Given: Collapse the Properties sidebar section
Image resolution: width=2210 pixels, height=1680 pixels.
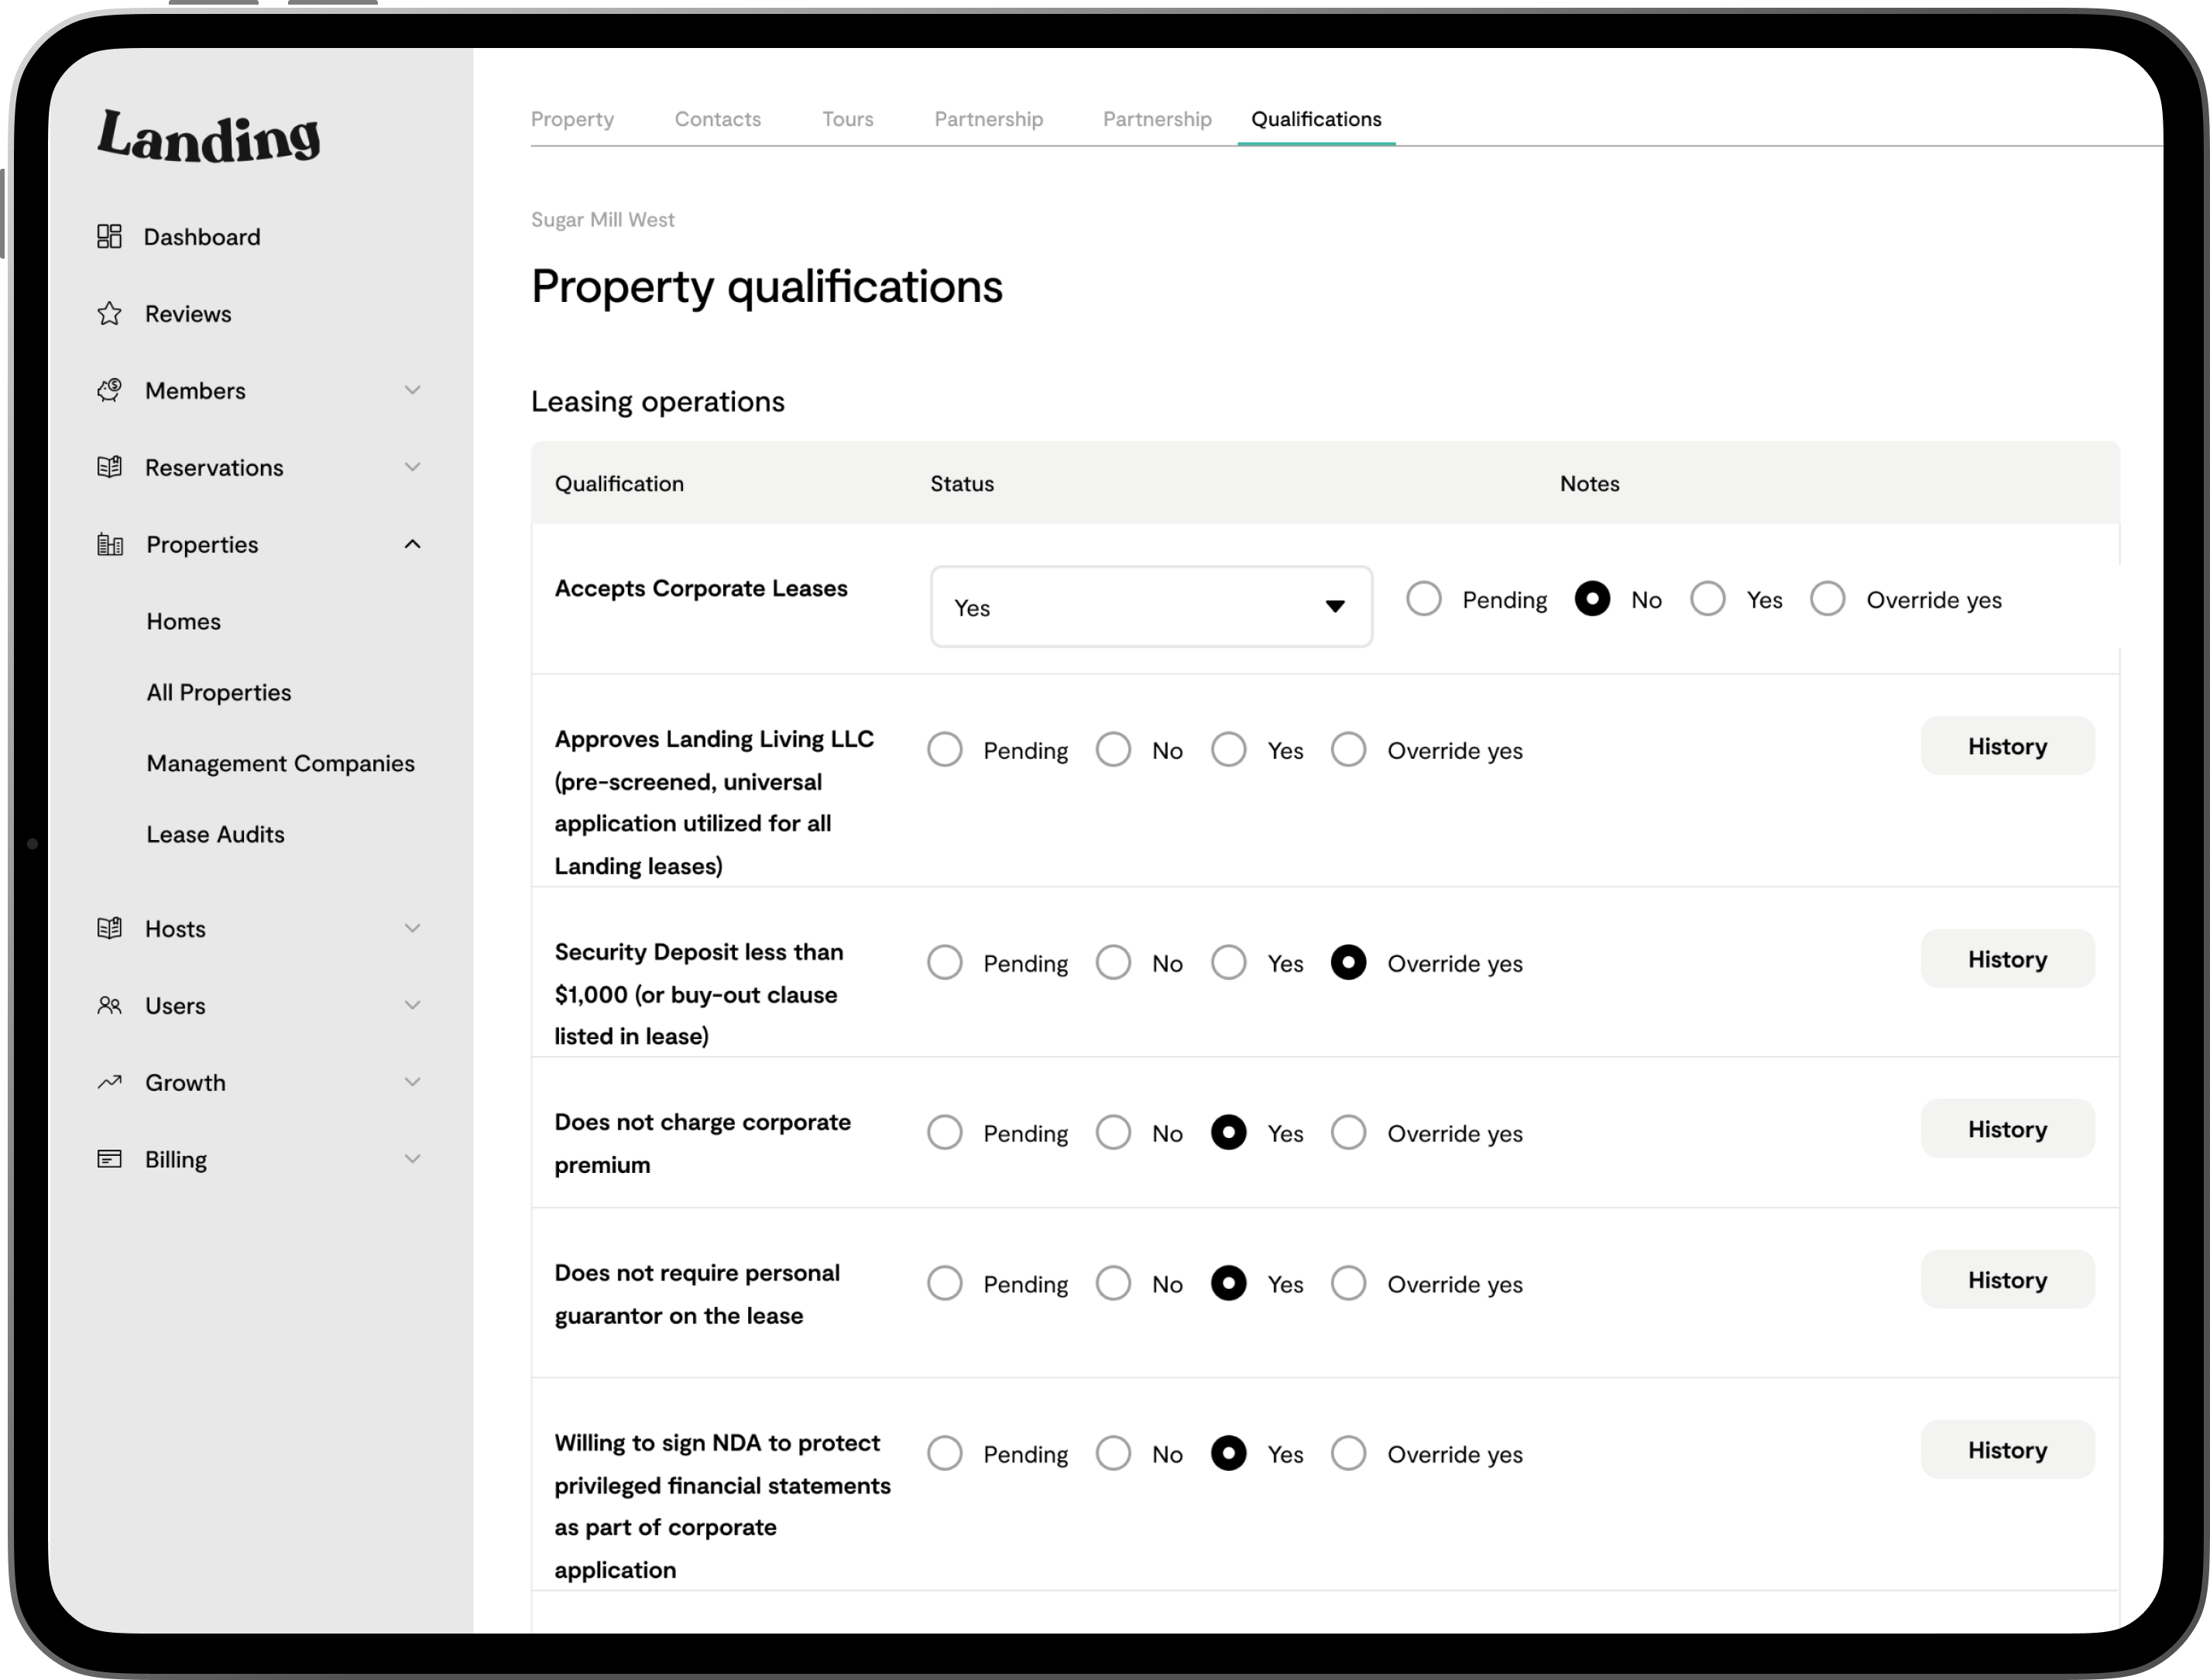Looking at the screenshot, I should click(412, 544).
